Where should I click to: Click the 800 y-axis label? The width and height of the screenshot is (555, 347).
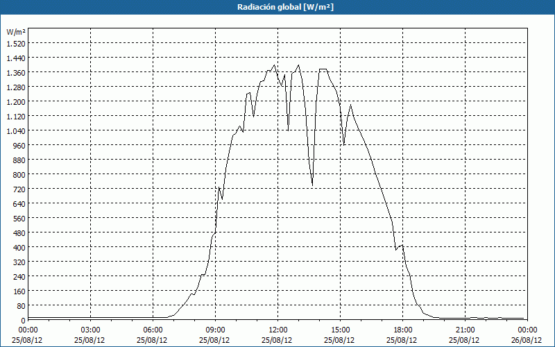20,175
